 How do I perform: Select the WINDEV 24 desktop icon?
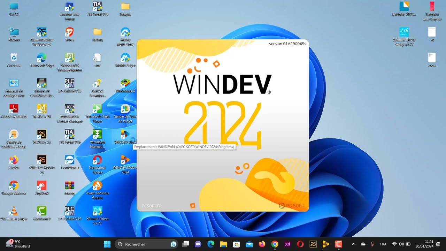[x=42, y=111]
